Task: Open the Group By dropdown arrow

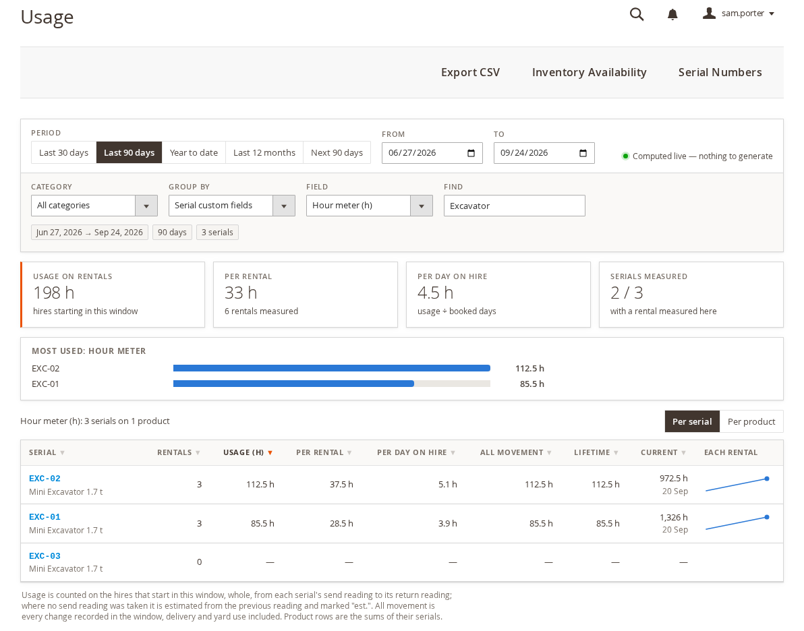Action: click(x=283, y=206)
